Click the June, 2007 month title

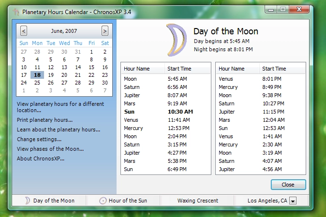click(64, 31)
